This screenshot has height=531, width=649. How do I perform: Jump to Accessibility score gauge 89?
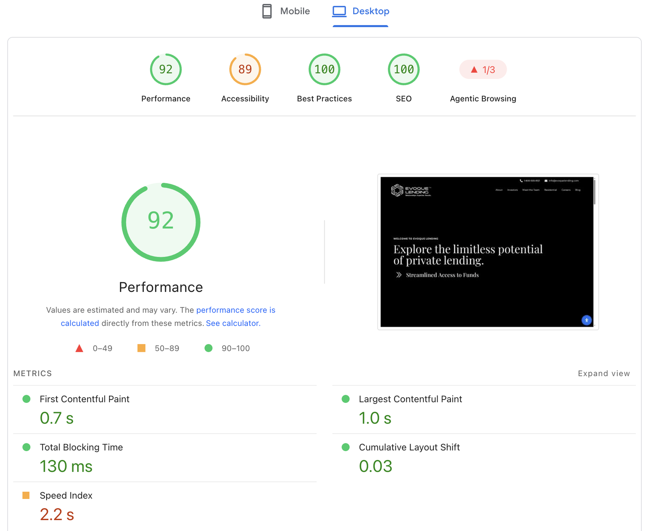245,69
